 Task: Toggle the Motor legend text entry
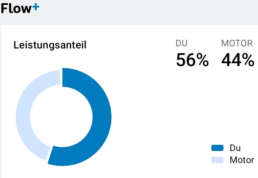click(x=242, y=160)
